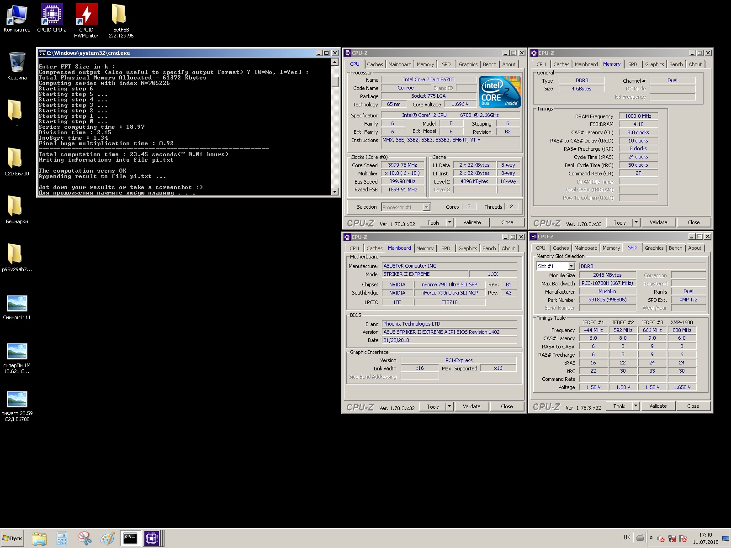Viewport: 731px width, 548px height.
Task: Open About tab in Mainboard window
Action: pos(508,248)
